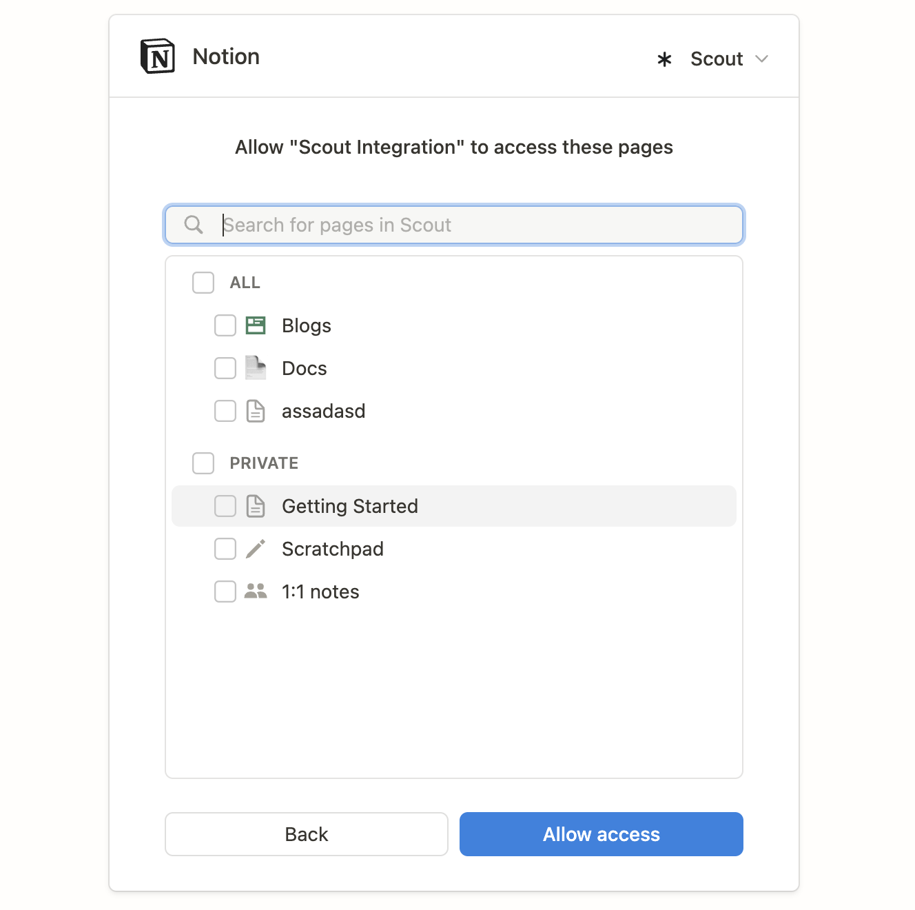Enable the Scratchpad checkbox
Image resolution: width=915 pixels, height=910 pixels.
[x=225, y=549]
